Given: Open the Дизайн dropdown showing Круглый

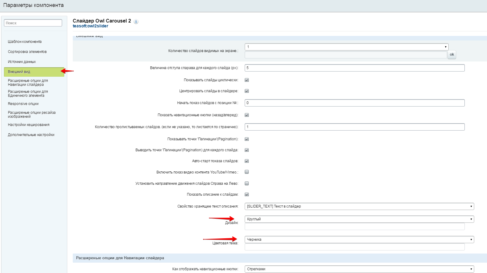Looking at the screenshot, I should (359, 219).
